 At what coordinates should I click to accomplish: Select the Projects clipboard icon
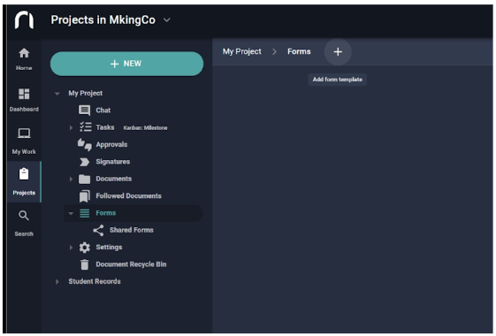click(24, 173)
